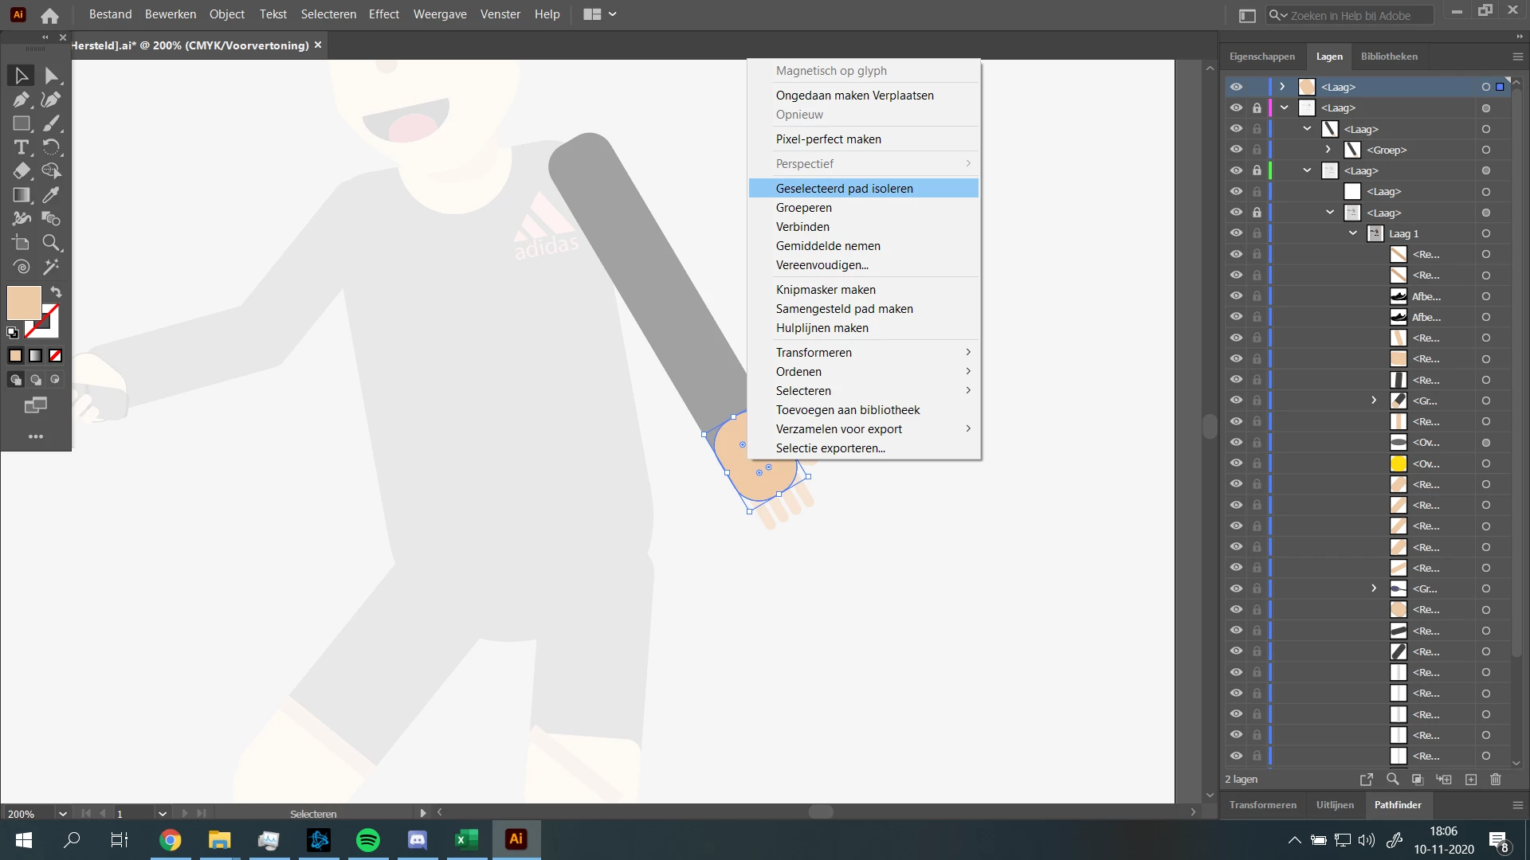Toggle visibility of the Groep layer
This screenshot has width=1530, height=860.
1236,150
